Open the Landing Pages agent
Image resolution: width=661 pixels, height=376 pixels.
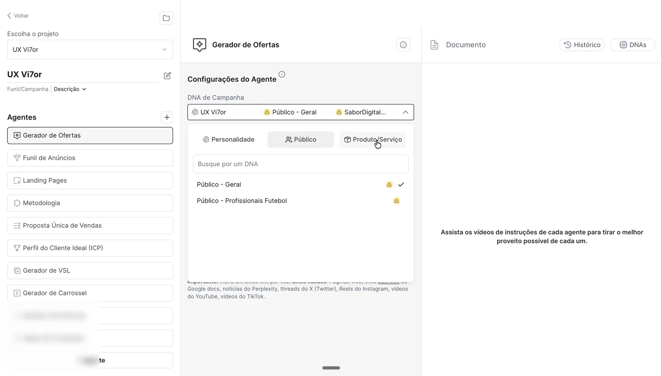pyautogui.click(x=90, y=180)
